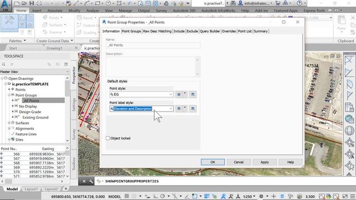Click the customization hamburger icon in status bar
The image size is (356, 200).
(352, 196)
